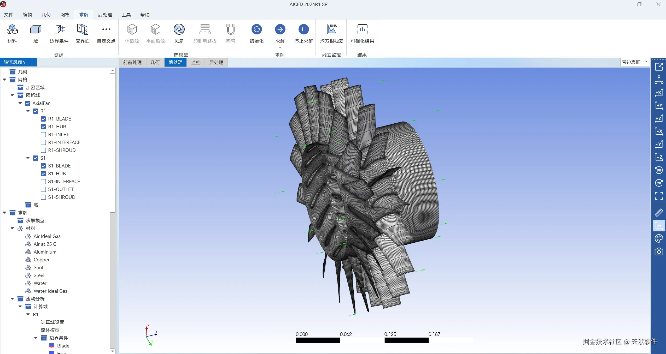Open the color palette icon in right sidebar

tap(659, 238)
